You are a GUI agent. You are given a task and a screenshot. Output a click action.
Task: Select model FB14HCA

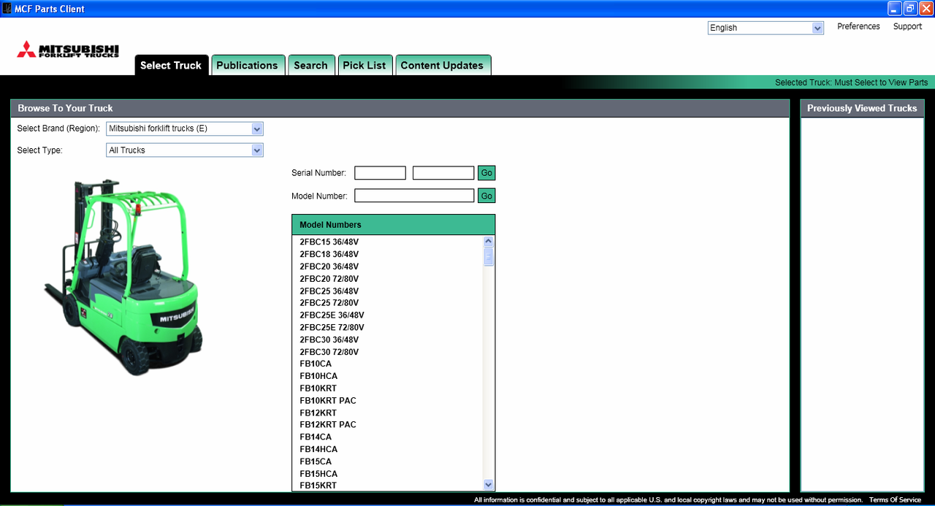318,449
